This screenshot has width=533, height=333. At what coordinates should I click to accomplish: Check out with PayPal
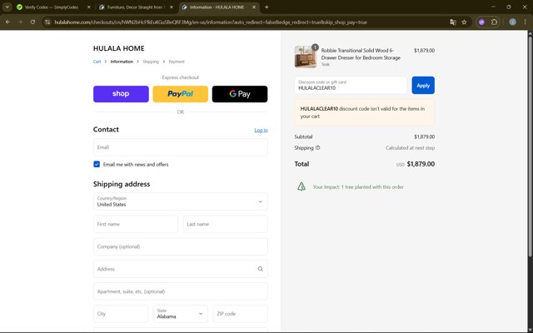point(180,94)
